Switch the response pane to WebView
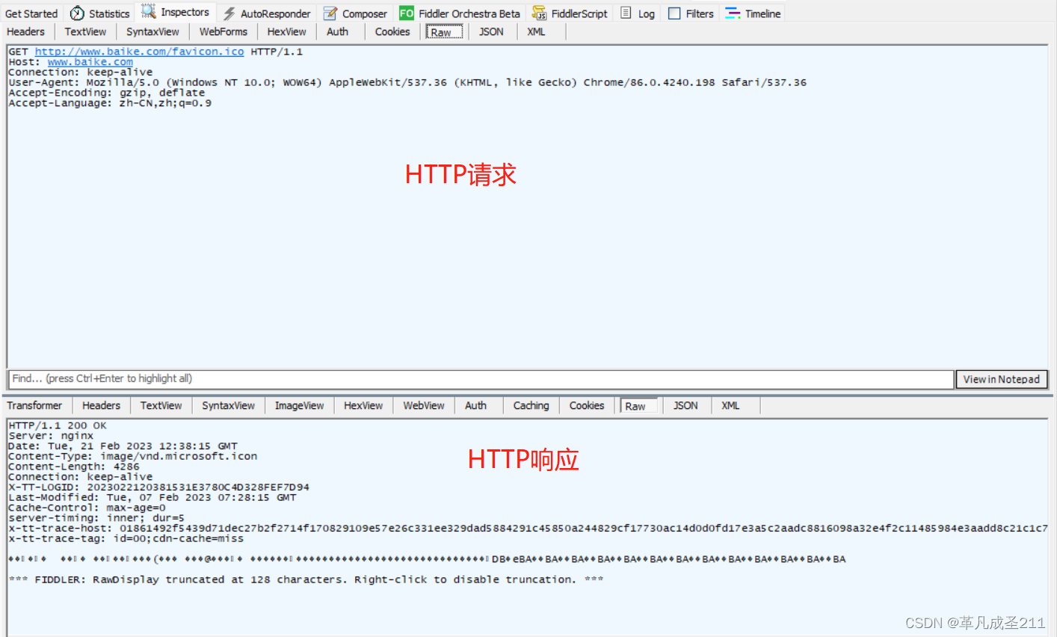 [x=423, y=405]
